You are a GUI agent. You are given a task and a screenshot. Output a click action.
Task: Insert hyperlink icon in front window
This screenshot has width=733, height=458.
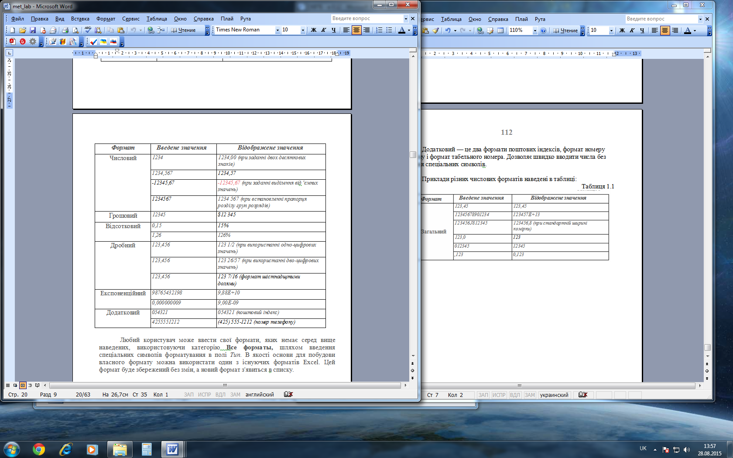click(151, 30)
